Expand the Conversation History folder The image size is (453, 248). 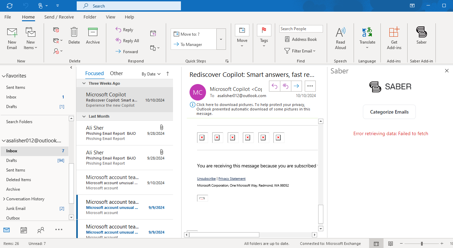pyautogui.click(x=4, y=199)
